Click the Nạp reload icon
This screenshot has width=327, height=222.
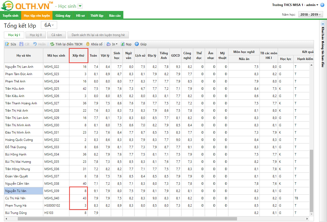[123, 44]
